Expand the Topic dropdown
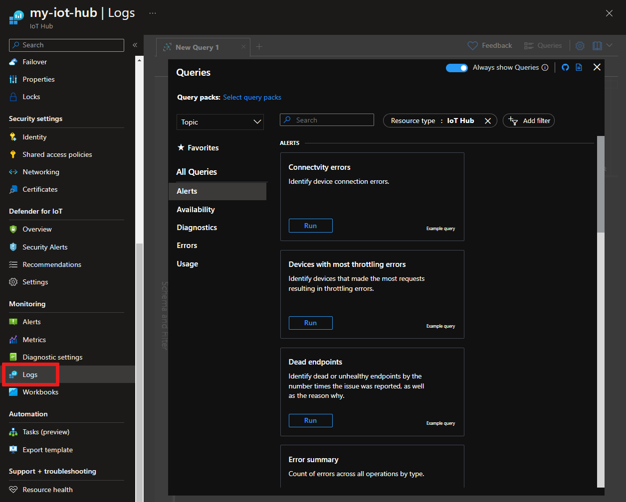 [x=220, y=122]
